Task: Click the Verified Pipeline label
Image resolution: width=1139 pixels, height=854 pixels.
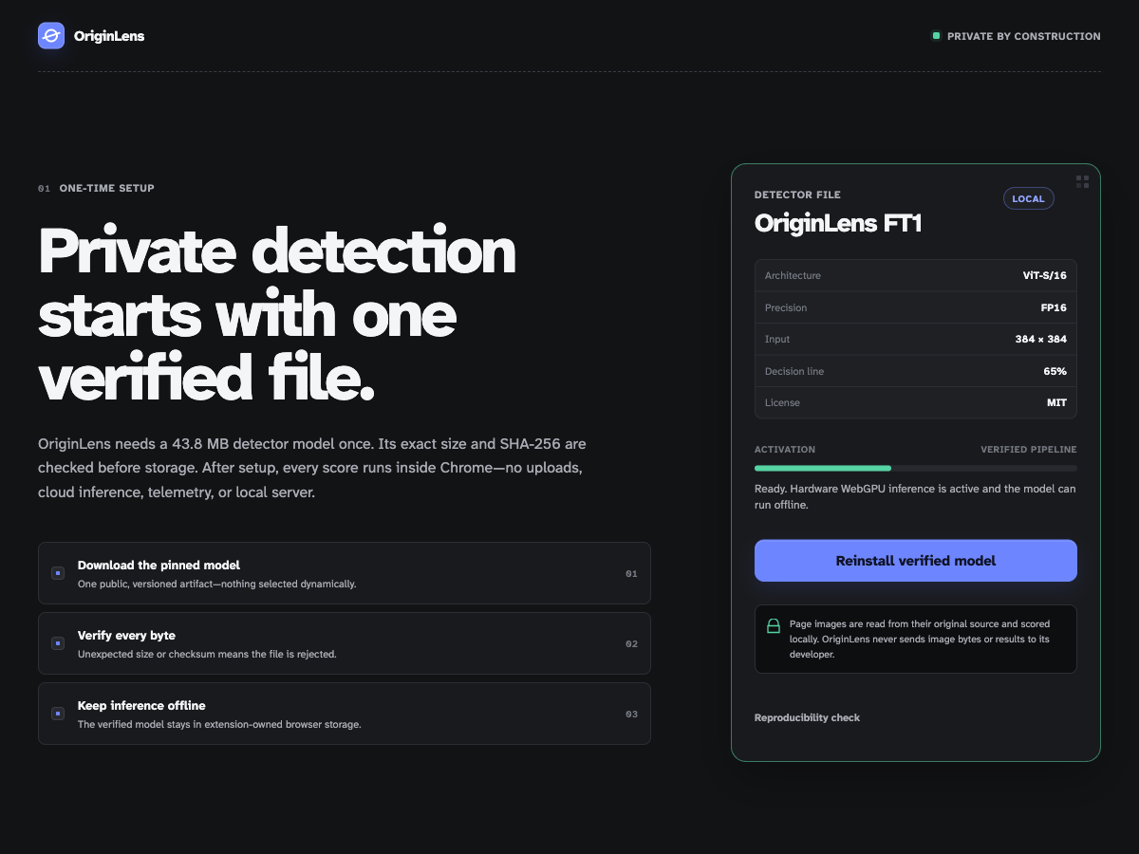Action: click(1029, 450)
